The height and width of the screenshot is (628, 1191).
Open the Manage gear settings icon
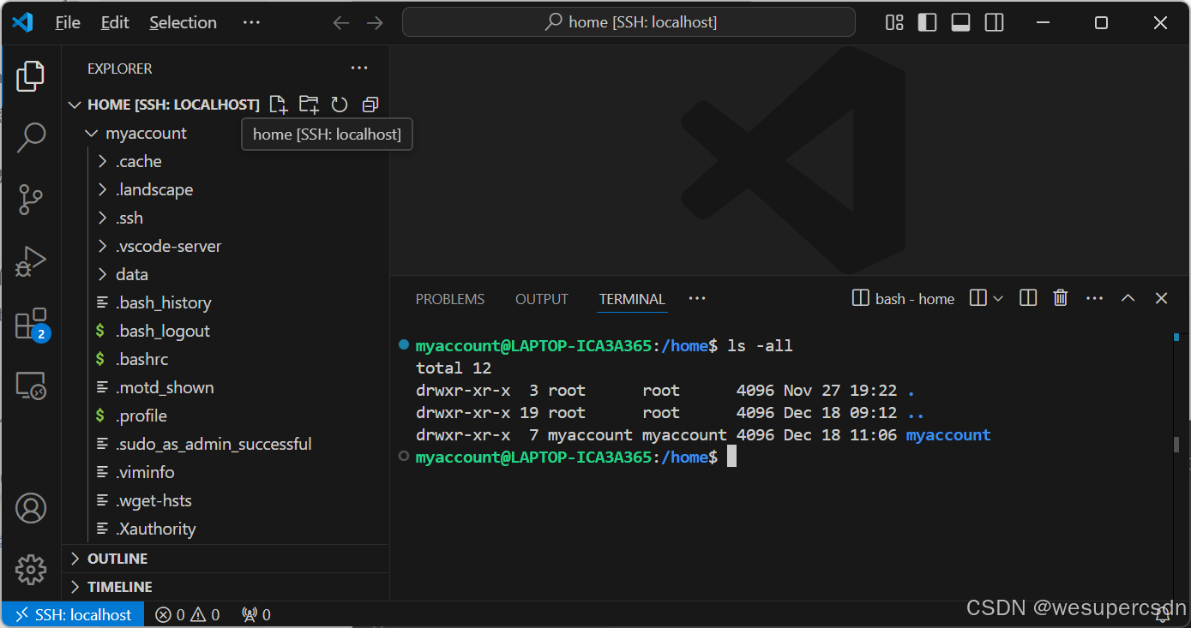[31, 569]
